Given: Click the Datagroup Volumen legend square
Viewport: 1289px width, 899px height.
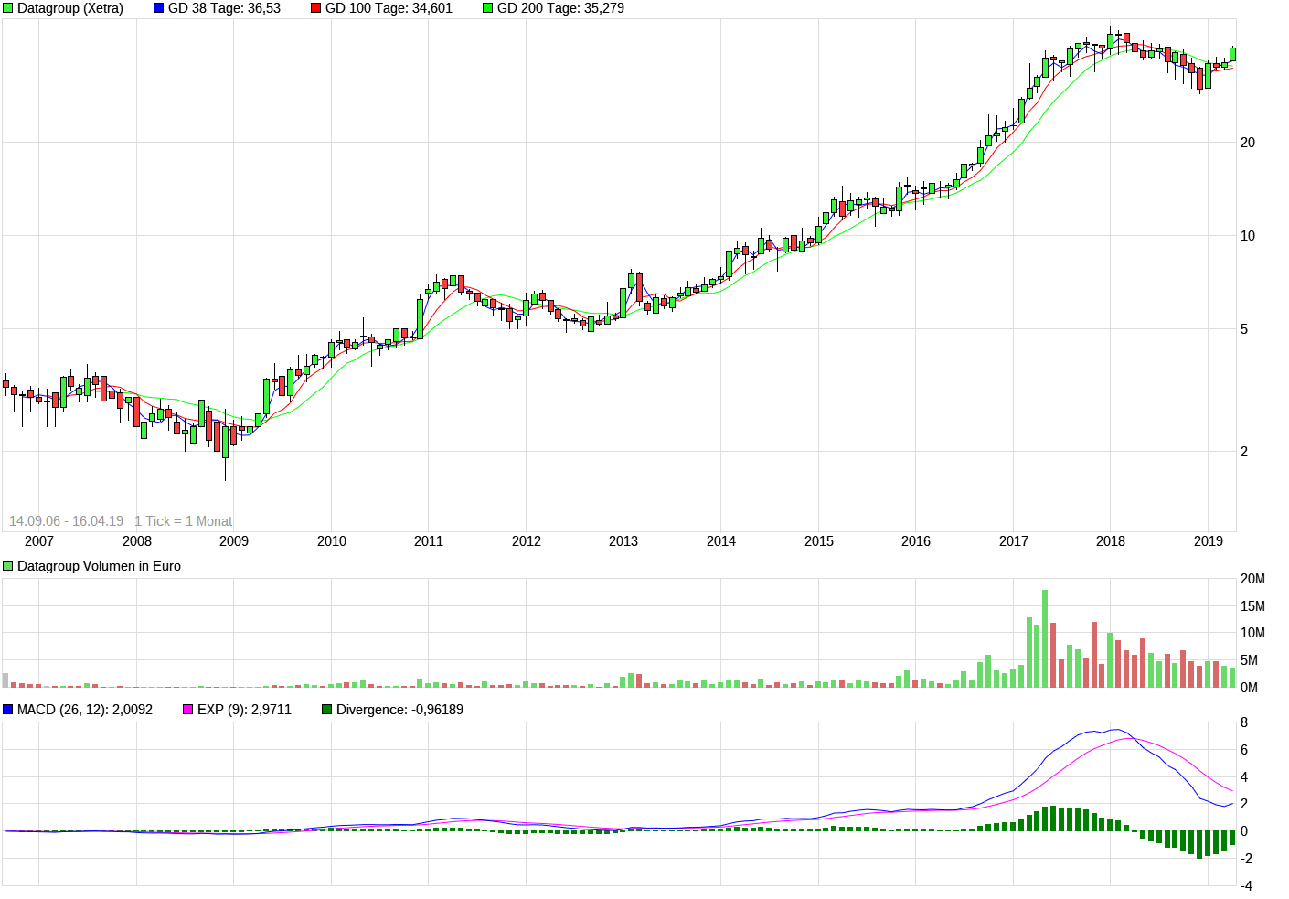Looking at the screenshot, I should 8,566.
